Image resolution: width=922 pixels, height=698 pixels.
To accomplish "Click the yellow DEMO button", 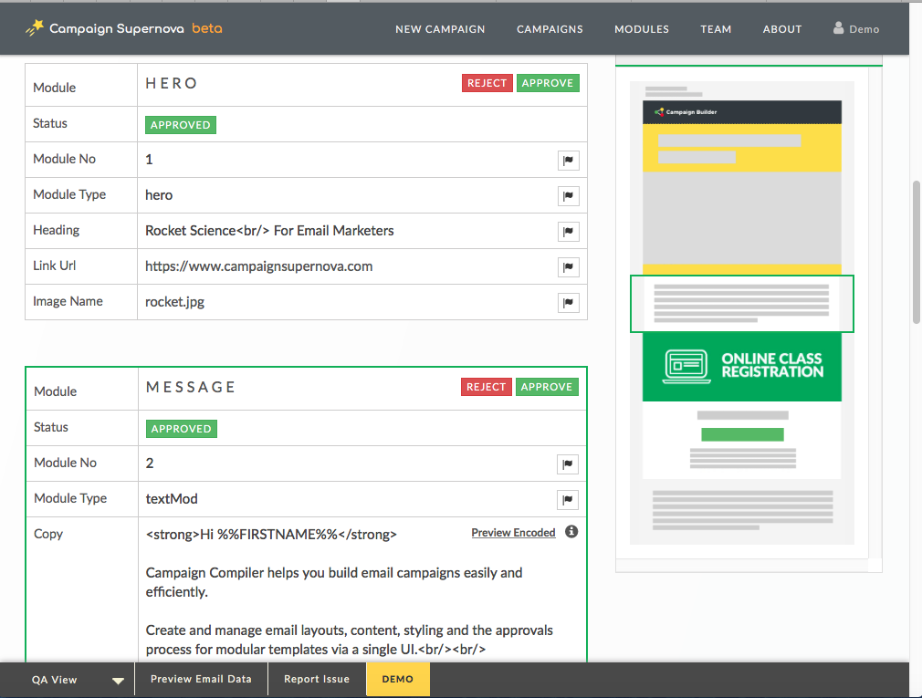I will pyautogui.click(x=397, y=679).
